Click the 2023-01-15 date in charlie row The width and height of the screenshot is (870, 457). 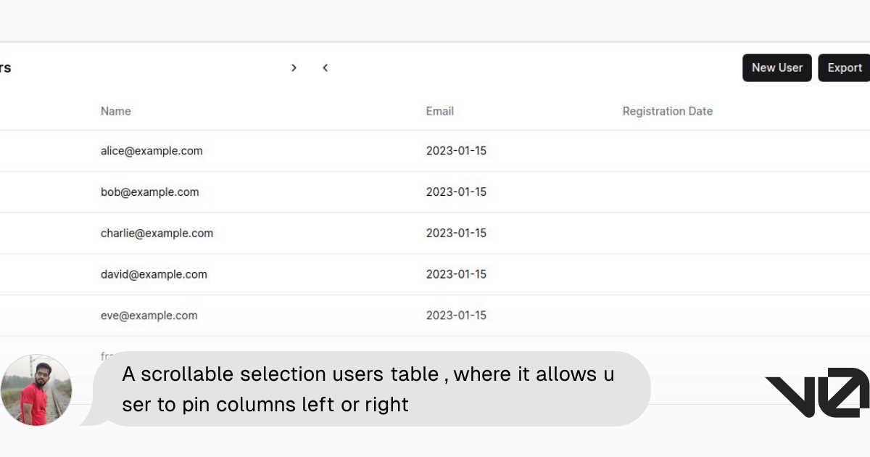[x=456, y=233]
